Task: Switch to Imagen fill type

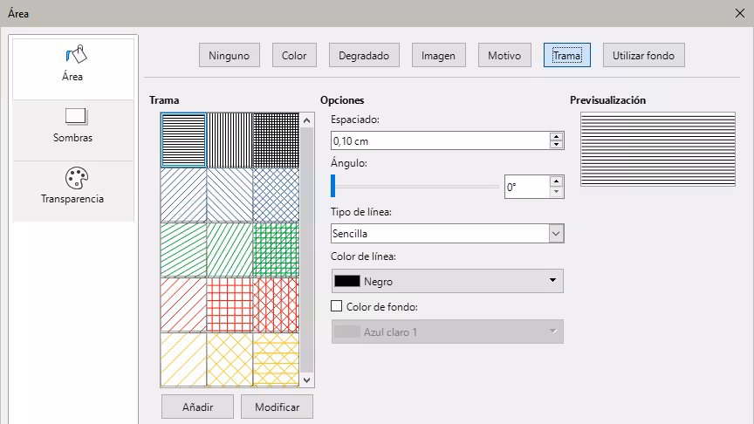Action: (439, 55)
